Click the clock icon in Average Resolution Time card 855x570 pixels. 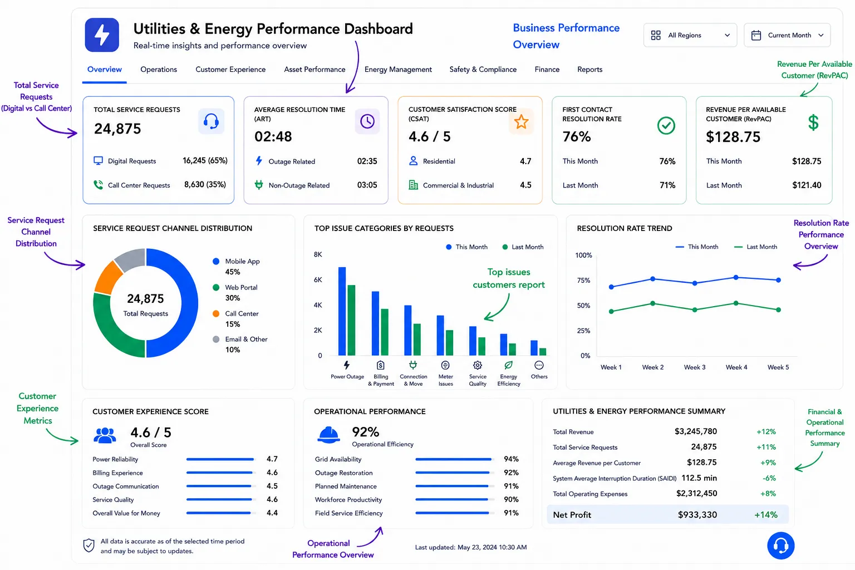click(367, 121)
